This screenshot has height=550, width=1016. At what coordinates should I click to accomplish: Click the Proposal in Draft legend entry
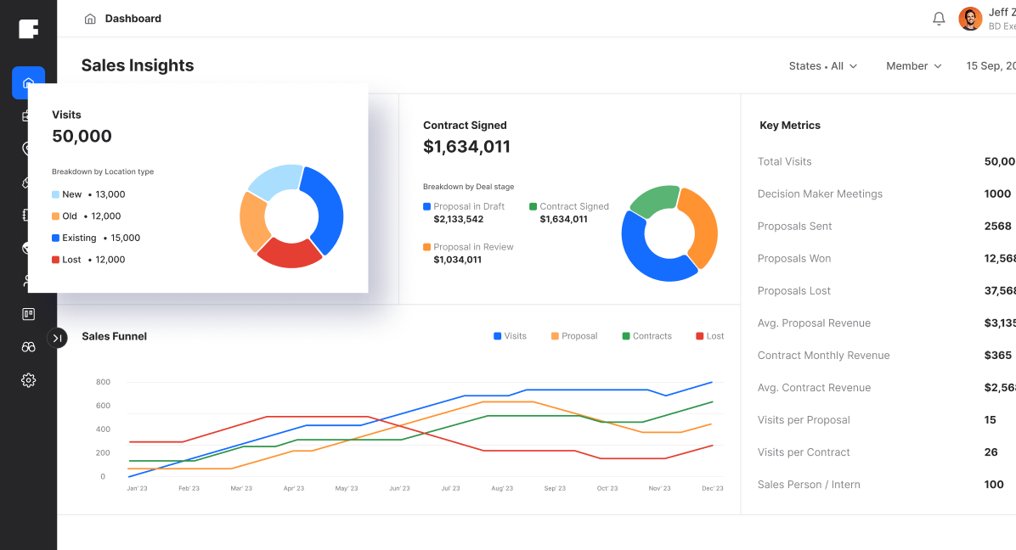click(464, 206)
